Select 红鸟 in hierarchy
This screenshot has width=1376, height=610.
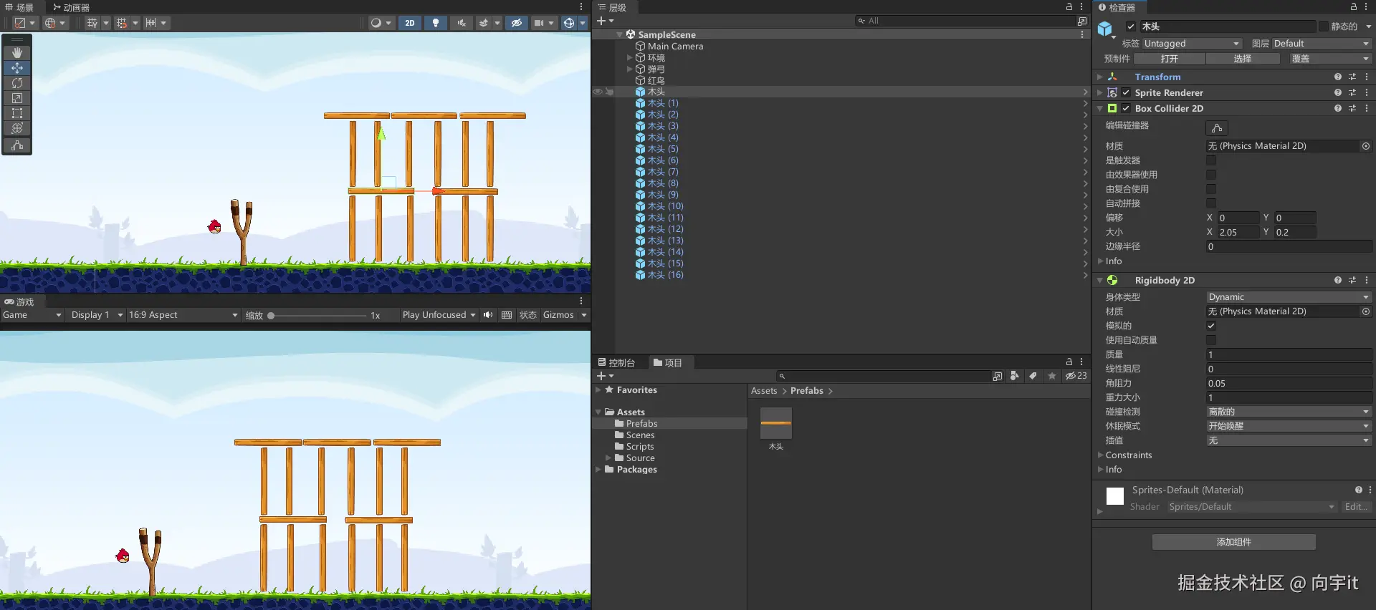656,80
